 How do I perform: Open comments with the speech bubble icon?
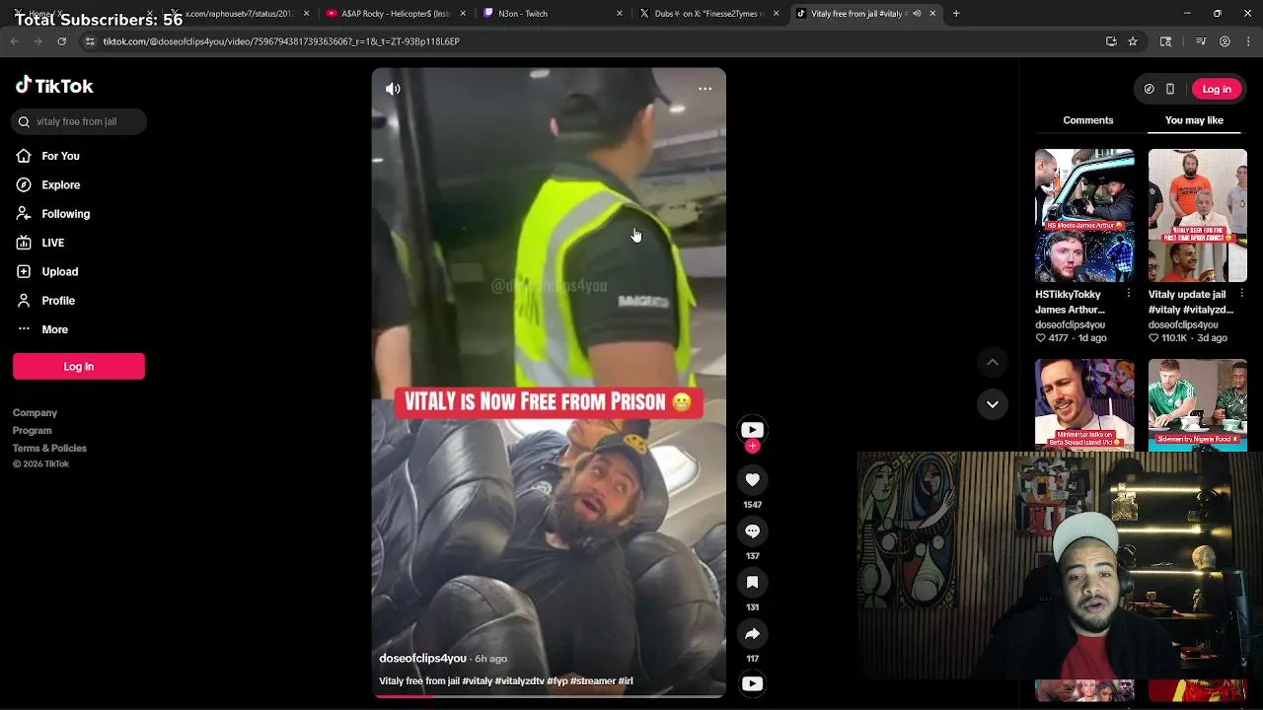pyautogui.click(x=752, y=531)
